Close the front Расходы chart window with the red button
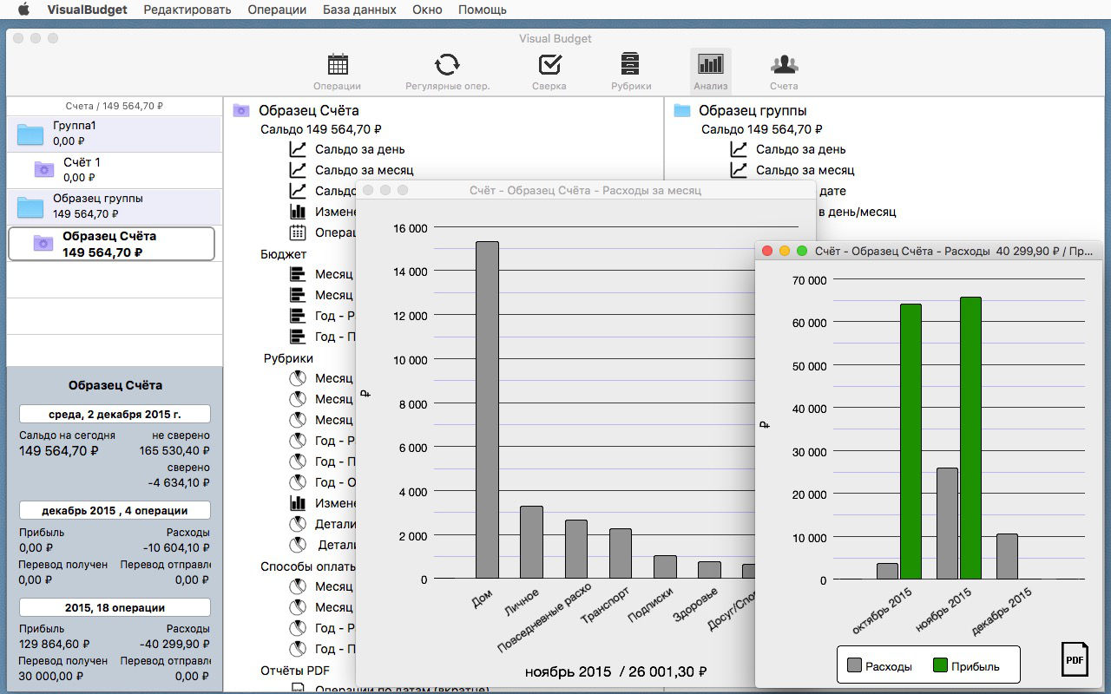 click(767, 251)
